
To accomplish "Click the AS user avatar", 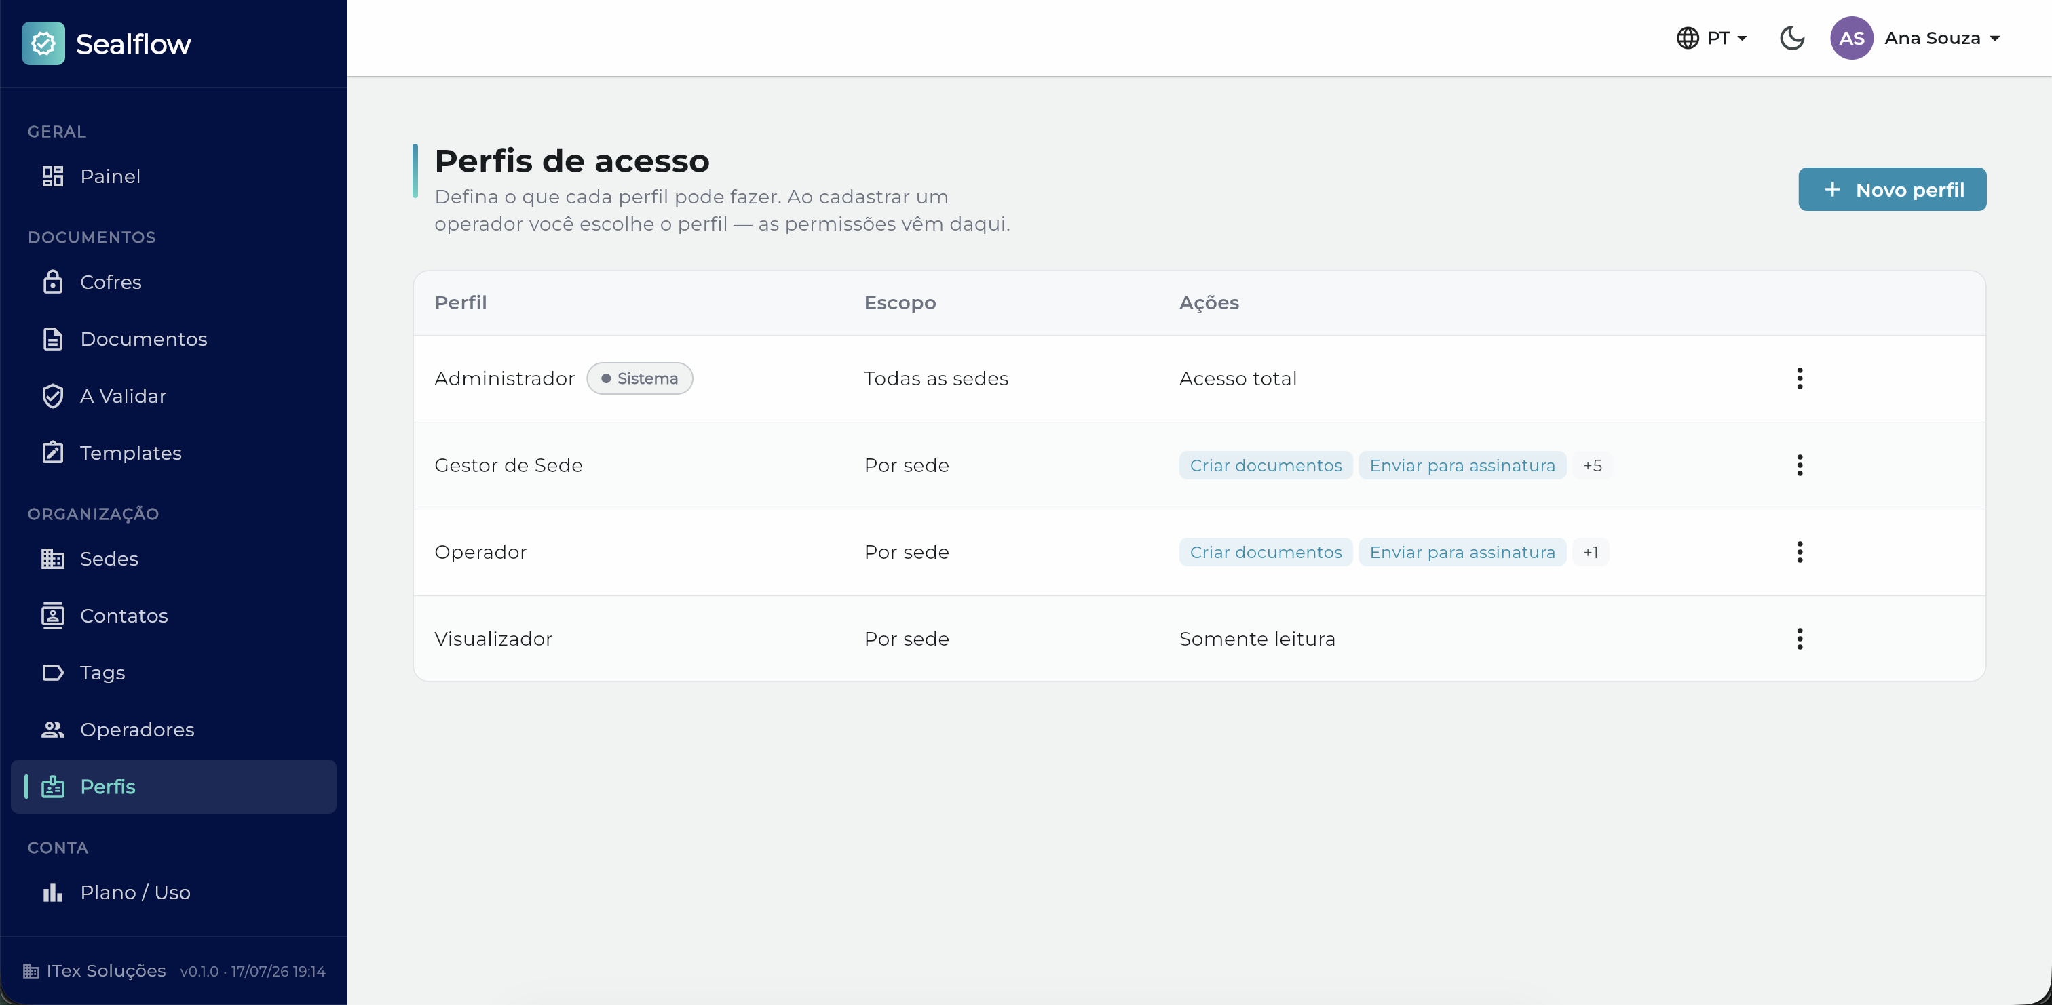I will (1851, 38).
